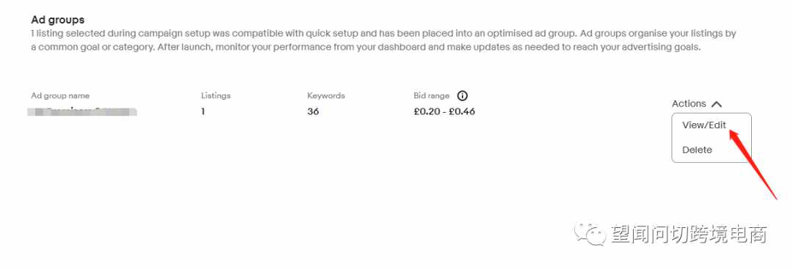Open the Actions dropdown label
Screen dimensions: 793x269
(x=688, y=103)
